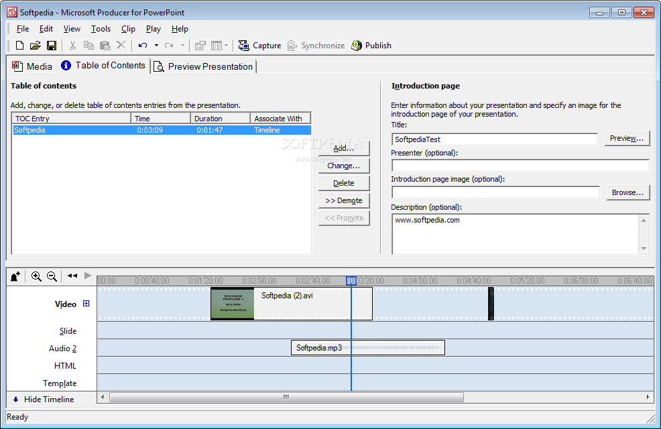Start Capture wizard from toolbar
This screenshot has width=661, height=429.
[x=259, y=46]
